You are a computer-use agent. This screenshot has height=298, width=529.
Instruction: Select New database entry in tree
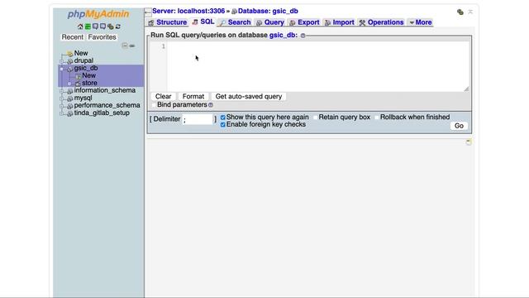81,53
